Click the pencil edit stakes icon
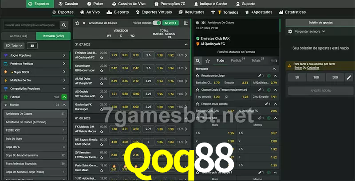The image size is (355, 181). click(x=348, y=77)
